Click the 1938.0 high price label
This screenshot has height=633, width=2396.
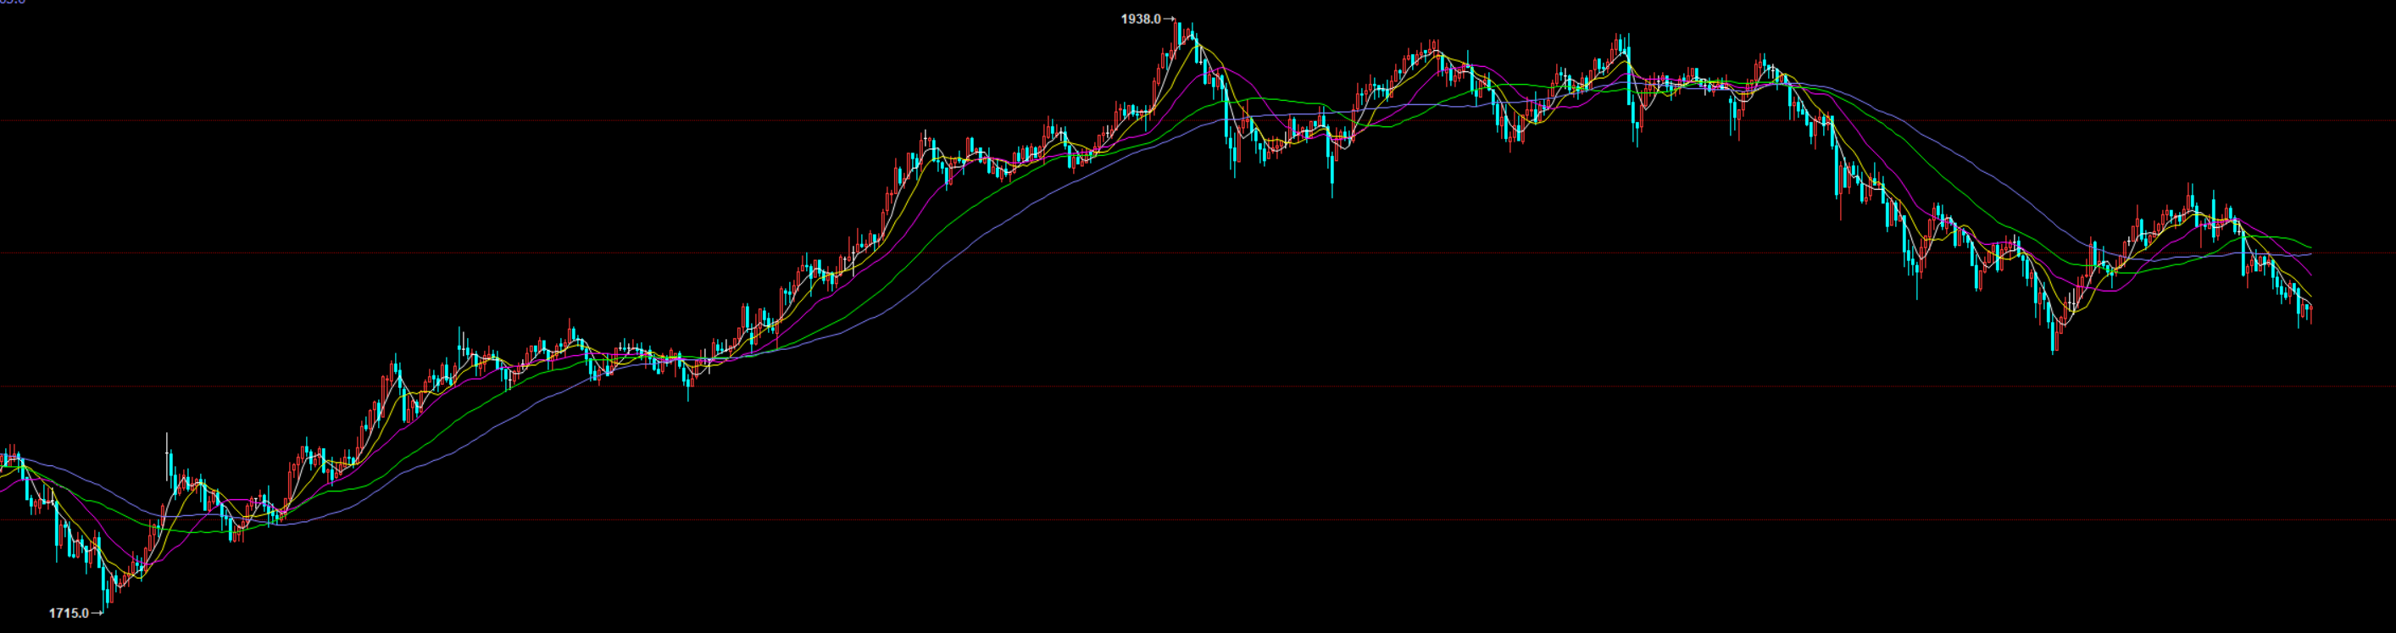coord(1140,19)
